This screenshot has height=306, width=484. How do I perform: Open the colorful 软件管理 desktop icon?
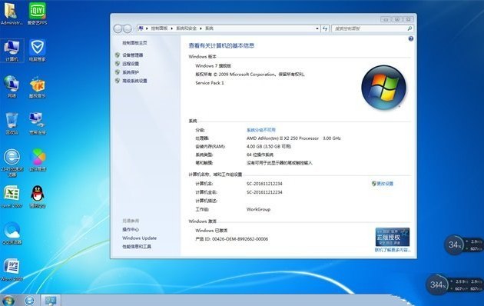38,160
